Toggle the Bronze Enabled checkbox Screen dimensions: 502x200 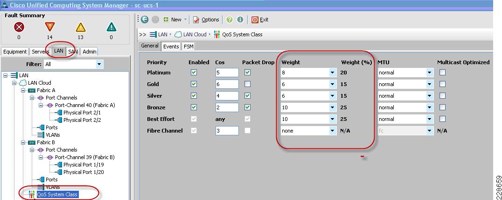pyautogui.click(x=194, y=107)
